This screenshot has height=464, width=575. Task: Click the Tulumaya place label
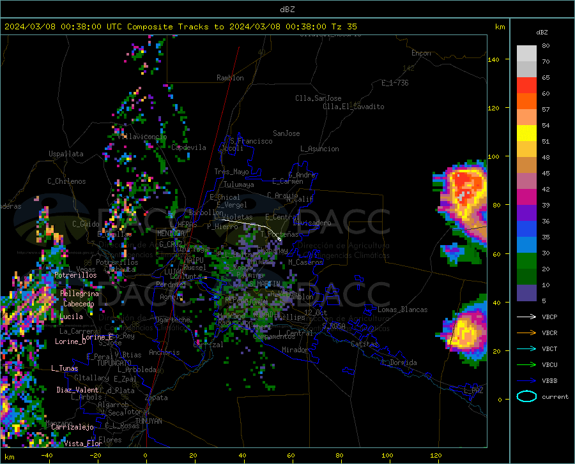pos(239,184)
